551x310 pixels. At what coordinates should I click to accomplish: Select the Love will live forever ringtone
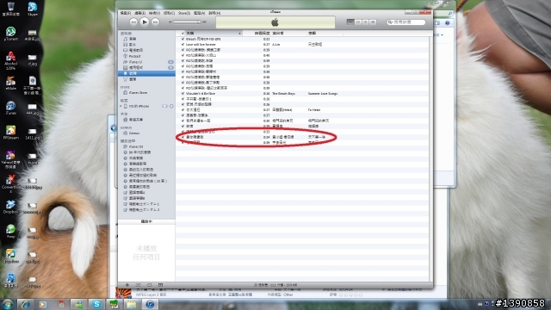[x=201, y=45]
